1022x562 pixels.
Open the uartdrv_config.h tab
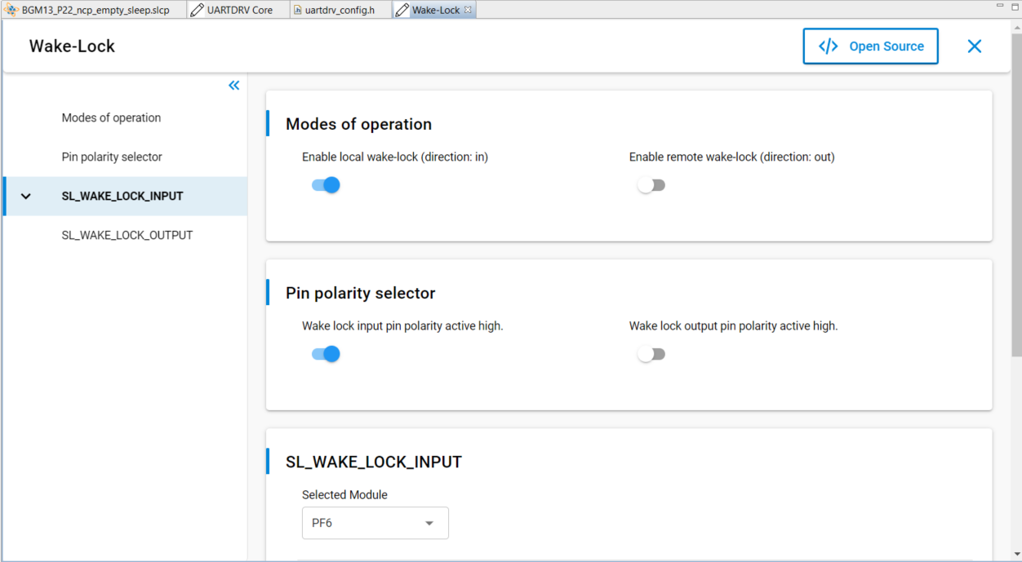tap(340, 9)
